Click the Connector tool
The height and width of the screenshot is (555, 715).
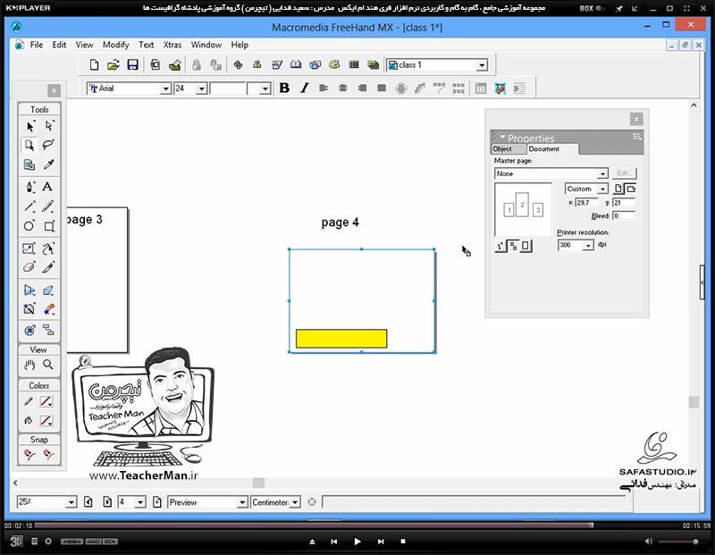[x=49, y=330]
